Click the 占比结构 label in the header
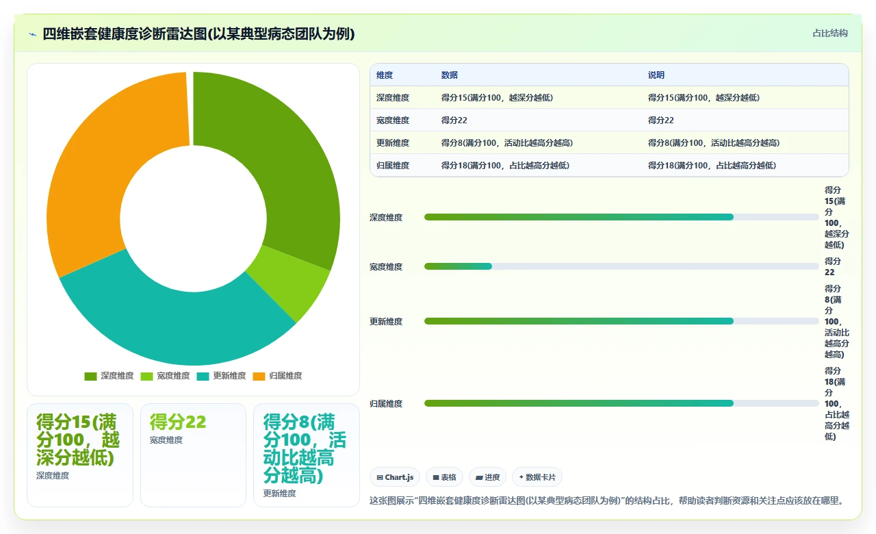 (x=829, y=33)
